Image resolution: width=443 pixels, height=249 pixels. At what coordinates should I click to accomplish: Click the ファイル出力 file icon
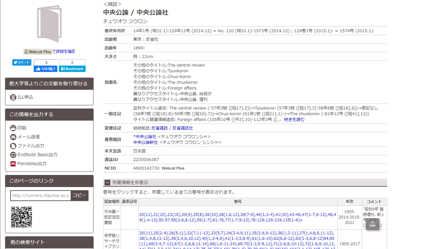click(13, 146)
